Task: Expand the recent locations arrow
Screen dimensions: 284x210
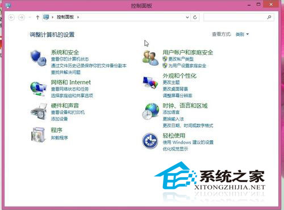Action: click(x=30, y=17)
